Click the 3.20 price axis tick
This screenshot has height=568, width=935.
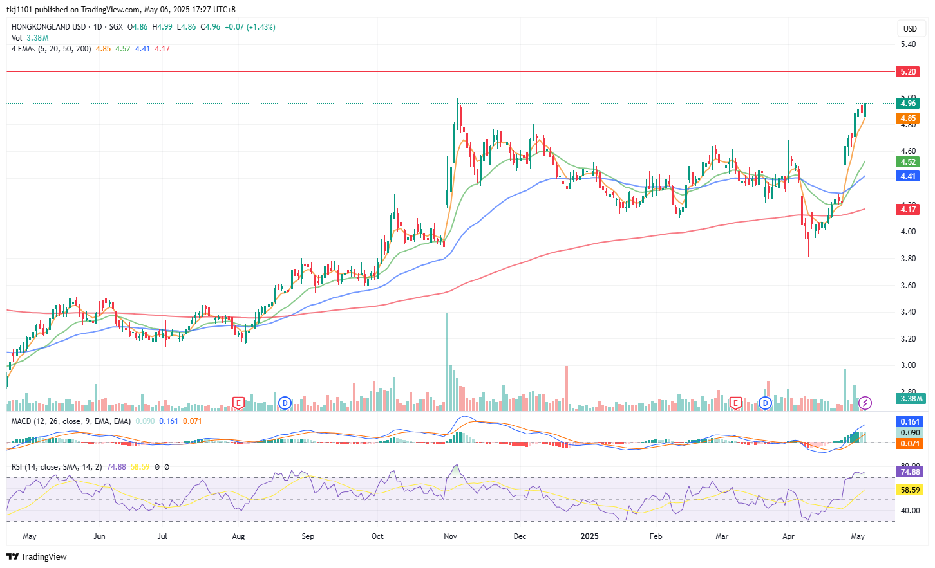tap(908, 338)
